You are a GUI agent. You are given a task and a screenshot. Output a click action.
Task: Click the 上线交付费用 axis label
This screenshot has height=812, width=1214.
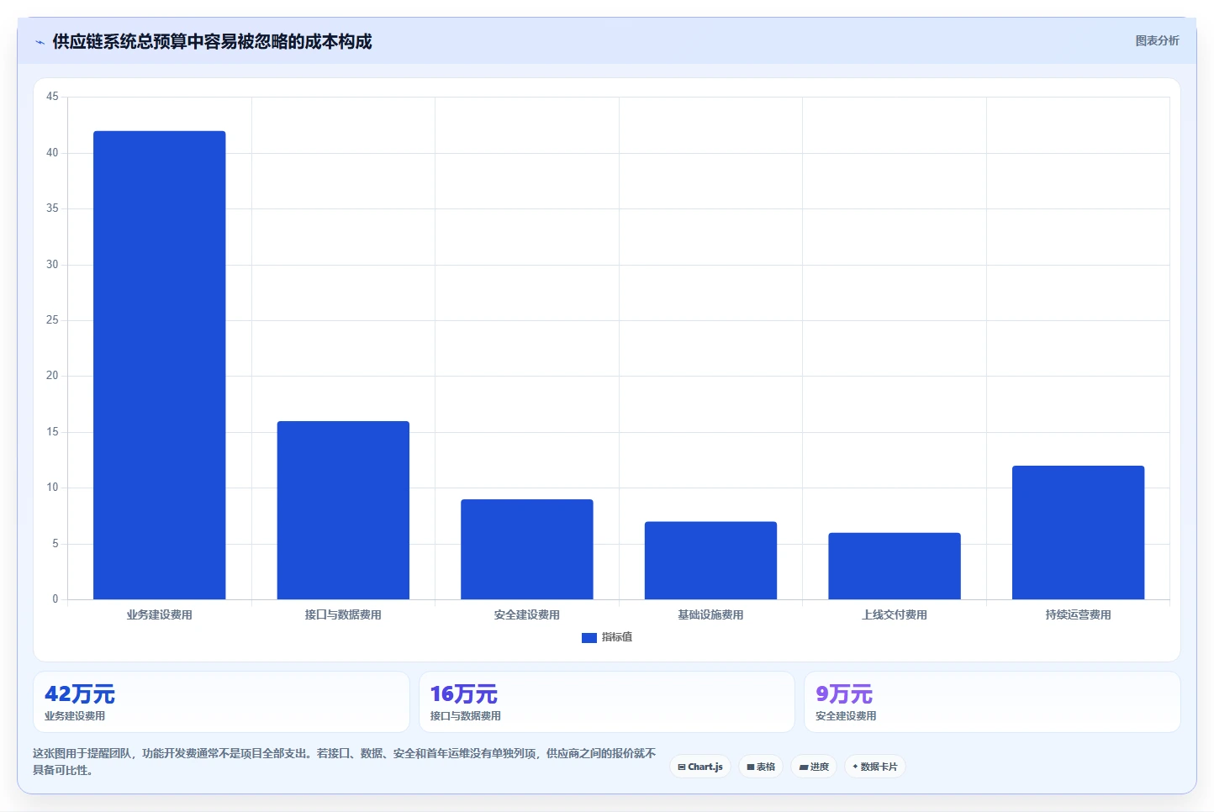tap(895, 614)
